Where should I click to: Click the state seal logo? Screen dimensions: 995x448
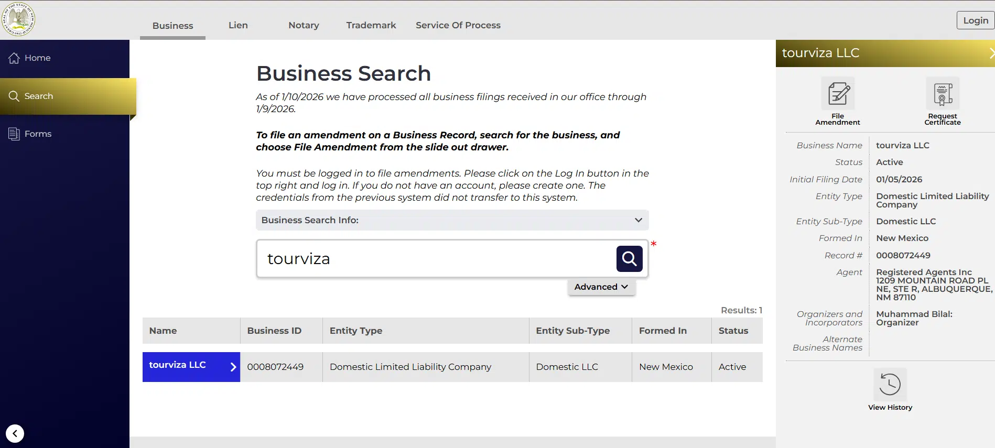coord(18,19)
